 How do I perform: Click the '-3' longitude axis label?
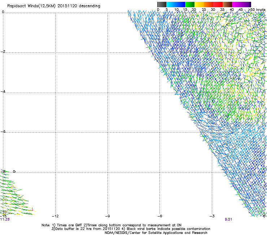click(212, 216)
